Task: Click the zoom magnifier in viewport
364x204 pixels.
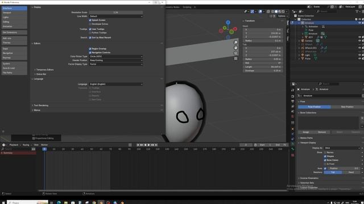Action: pyautogui.click(x=235, y=42)
